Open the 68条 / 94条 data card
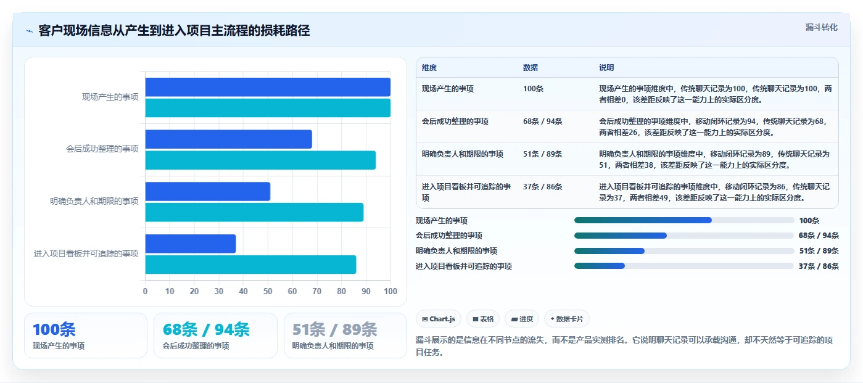This screenshot has height=383, width=863. pos(215,336)
